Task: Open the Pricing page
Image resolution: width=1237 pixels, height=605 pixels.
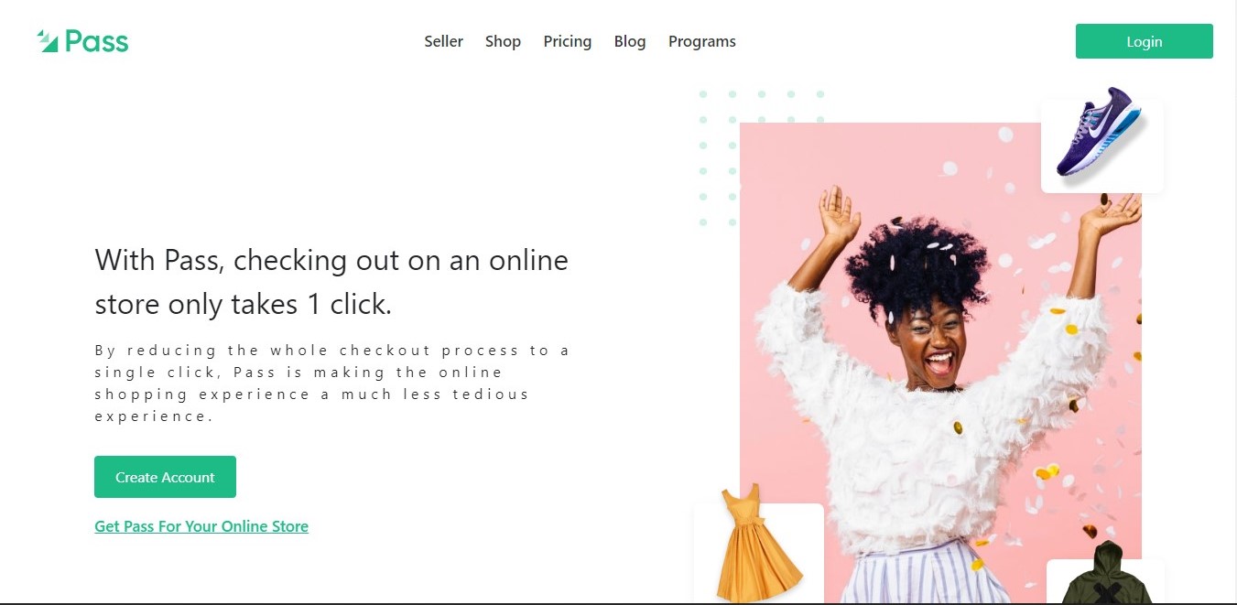Action: 567,41
